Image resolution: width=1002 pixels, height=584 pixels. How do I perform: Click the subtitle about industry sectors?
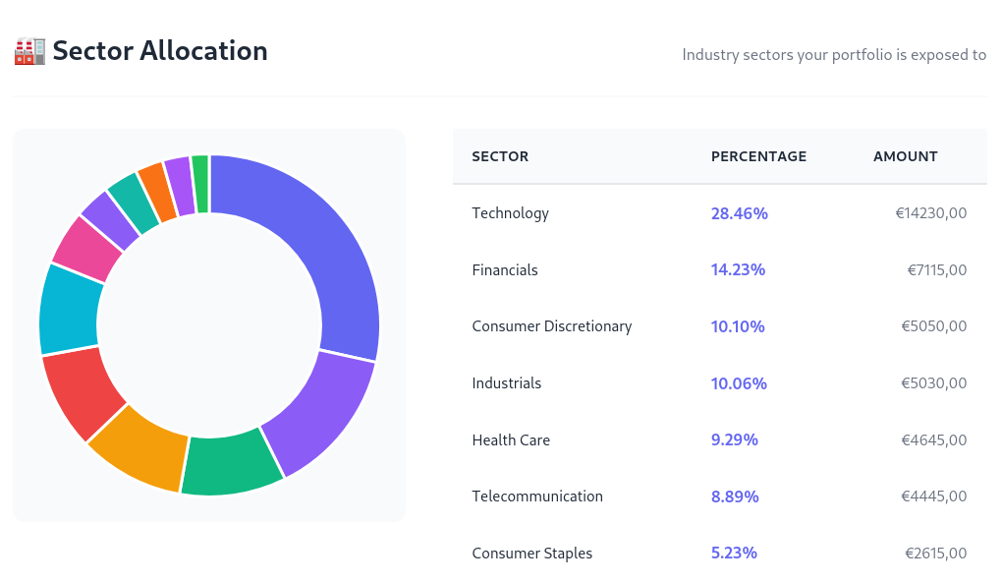coord(833,55)
